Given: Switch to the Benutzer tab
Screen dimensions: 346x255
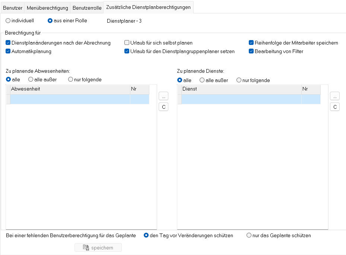Looking at the screenshot, I should pos(13,7).
